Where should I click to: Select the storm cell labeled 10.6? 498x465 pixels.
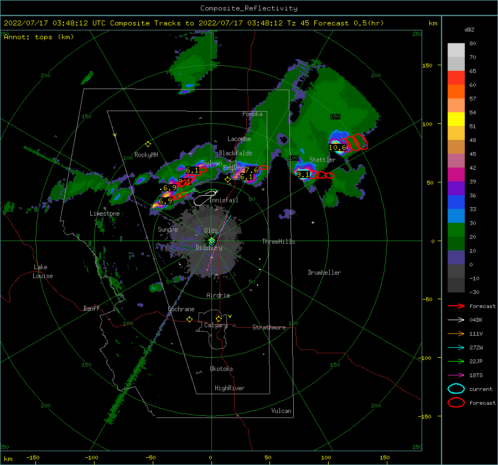pos(338,147)
